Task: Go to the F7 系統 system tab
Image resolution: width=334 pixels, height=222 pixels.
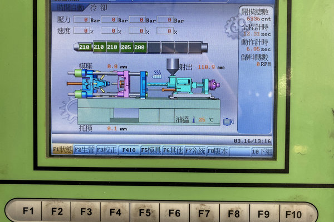Action: pos(195,150)
